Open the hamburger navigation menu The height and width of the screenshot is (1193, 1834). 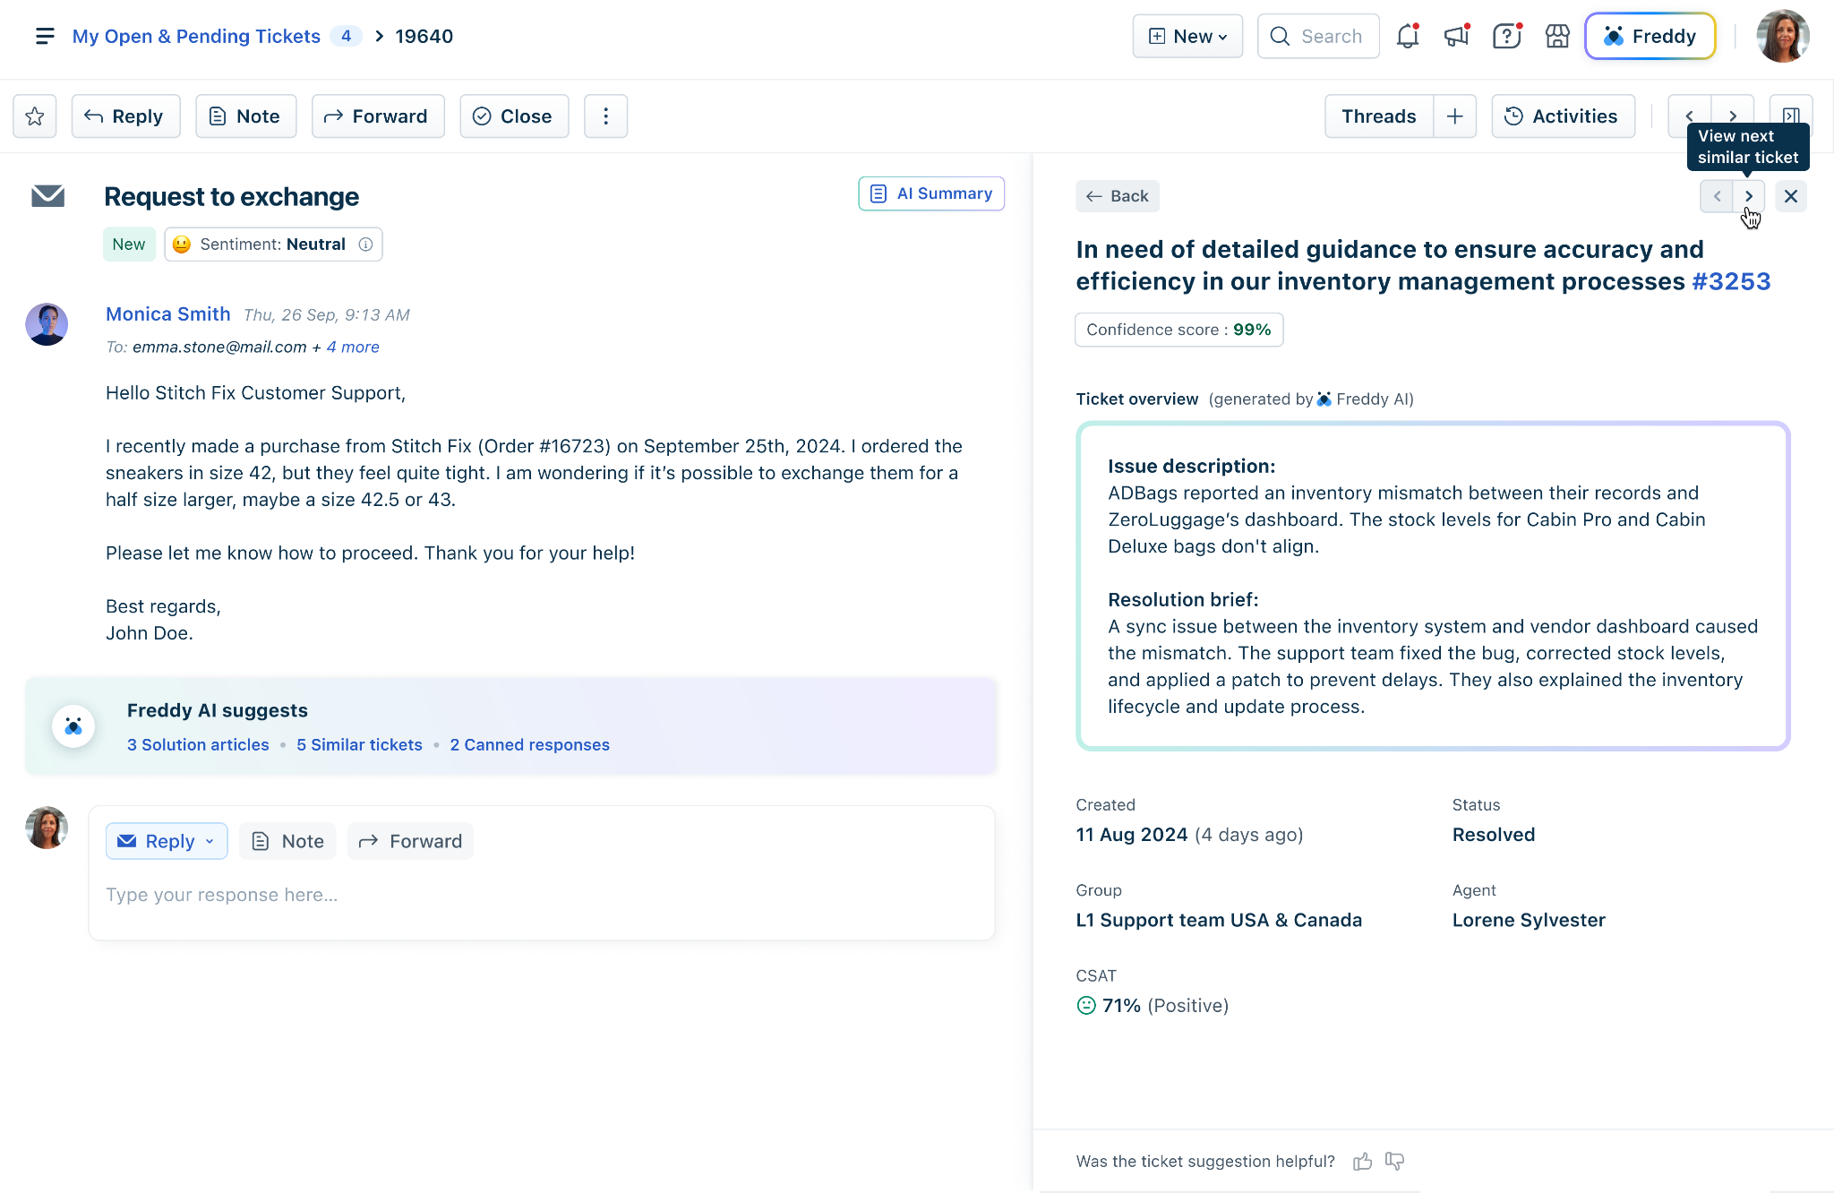[44, 36]
